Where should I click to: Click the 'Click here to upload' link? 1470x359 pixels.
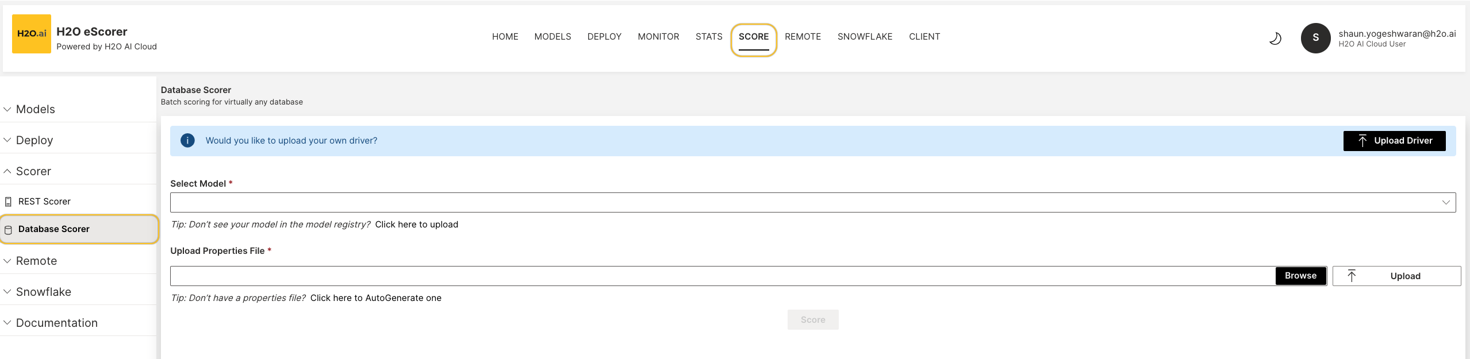coord(416,225)
